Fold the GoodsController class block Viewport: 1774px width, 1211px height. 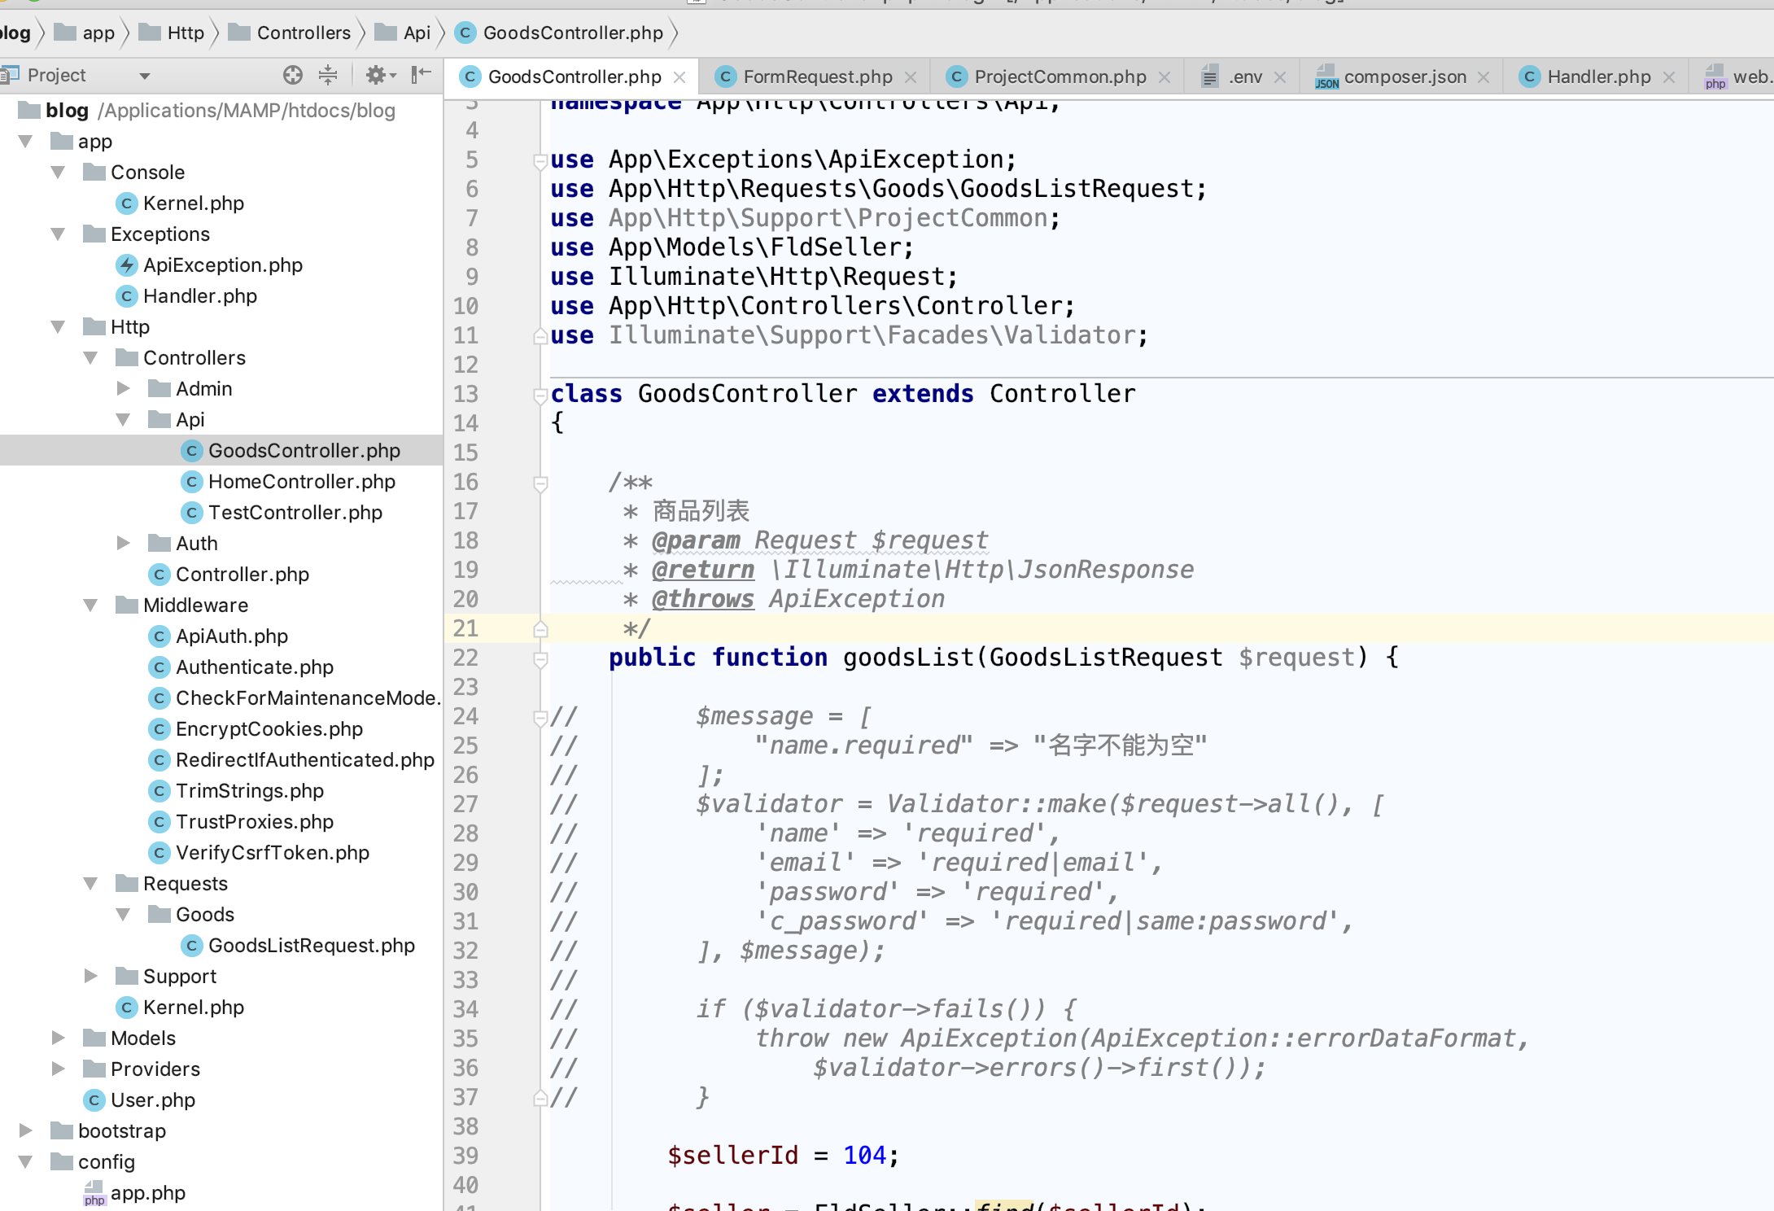point(540,396)
